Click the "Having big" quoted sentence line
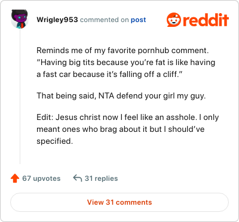 pos(126,63)
